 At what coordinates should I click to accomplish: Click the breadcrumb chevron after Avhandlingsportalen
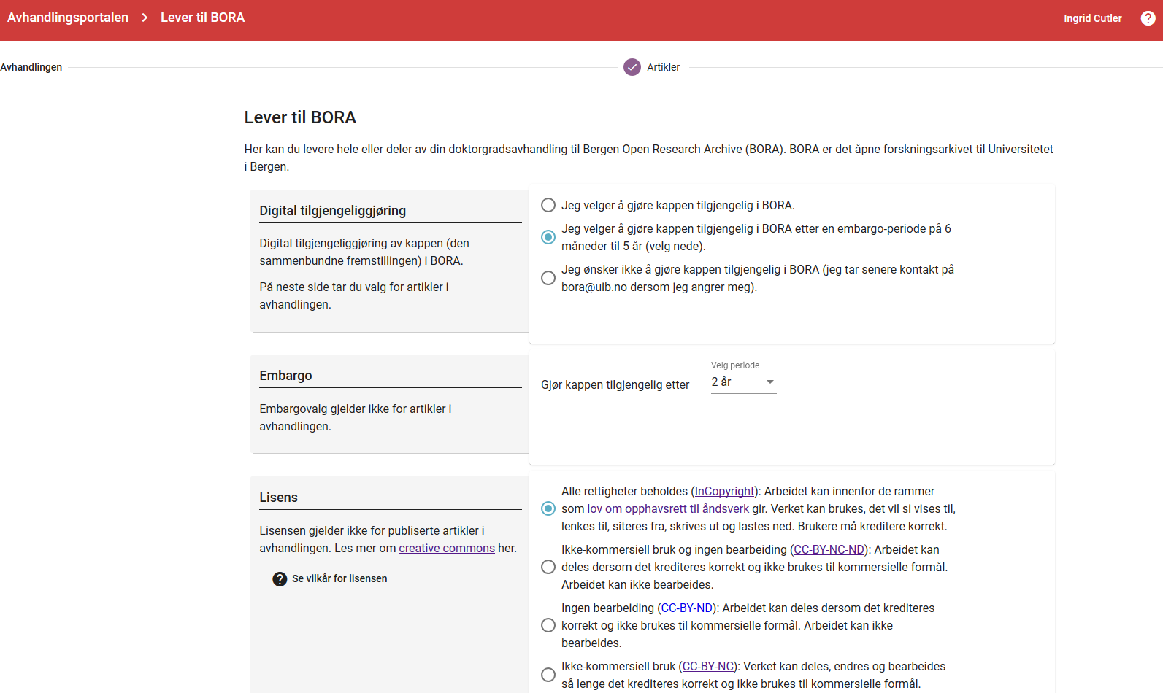(x=145, y=18)
